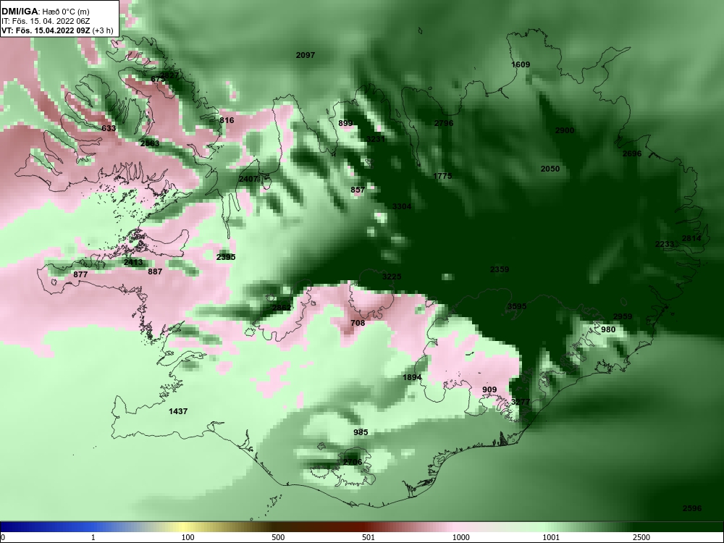
Task: Pick the 985 height value
Action: pyautogui.click(x=361, y=432)
